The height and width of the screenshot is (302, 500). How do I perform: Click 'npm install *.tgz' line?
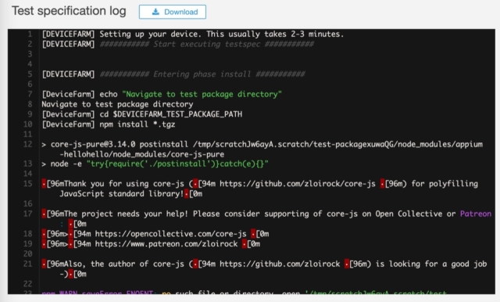pyautogui.click(x=109, y=124)
